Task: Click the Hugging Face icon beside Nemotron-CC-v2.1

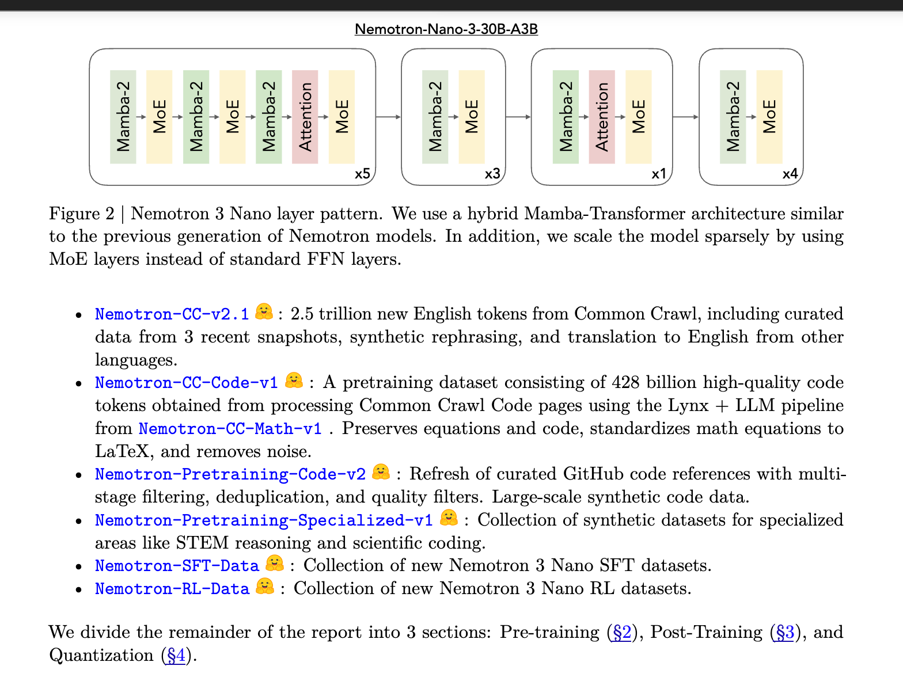Action: [264, 312]
